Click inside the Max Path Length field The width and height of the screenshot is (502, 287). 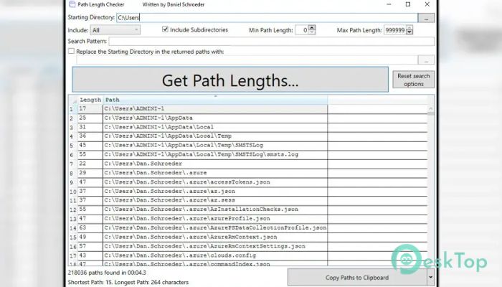point(394,30)
